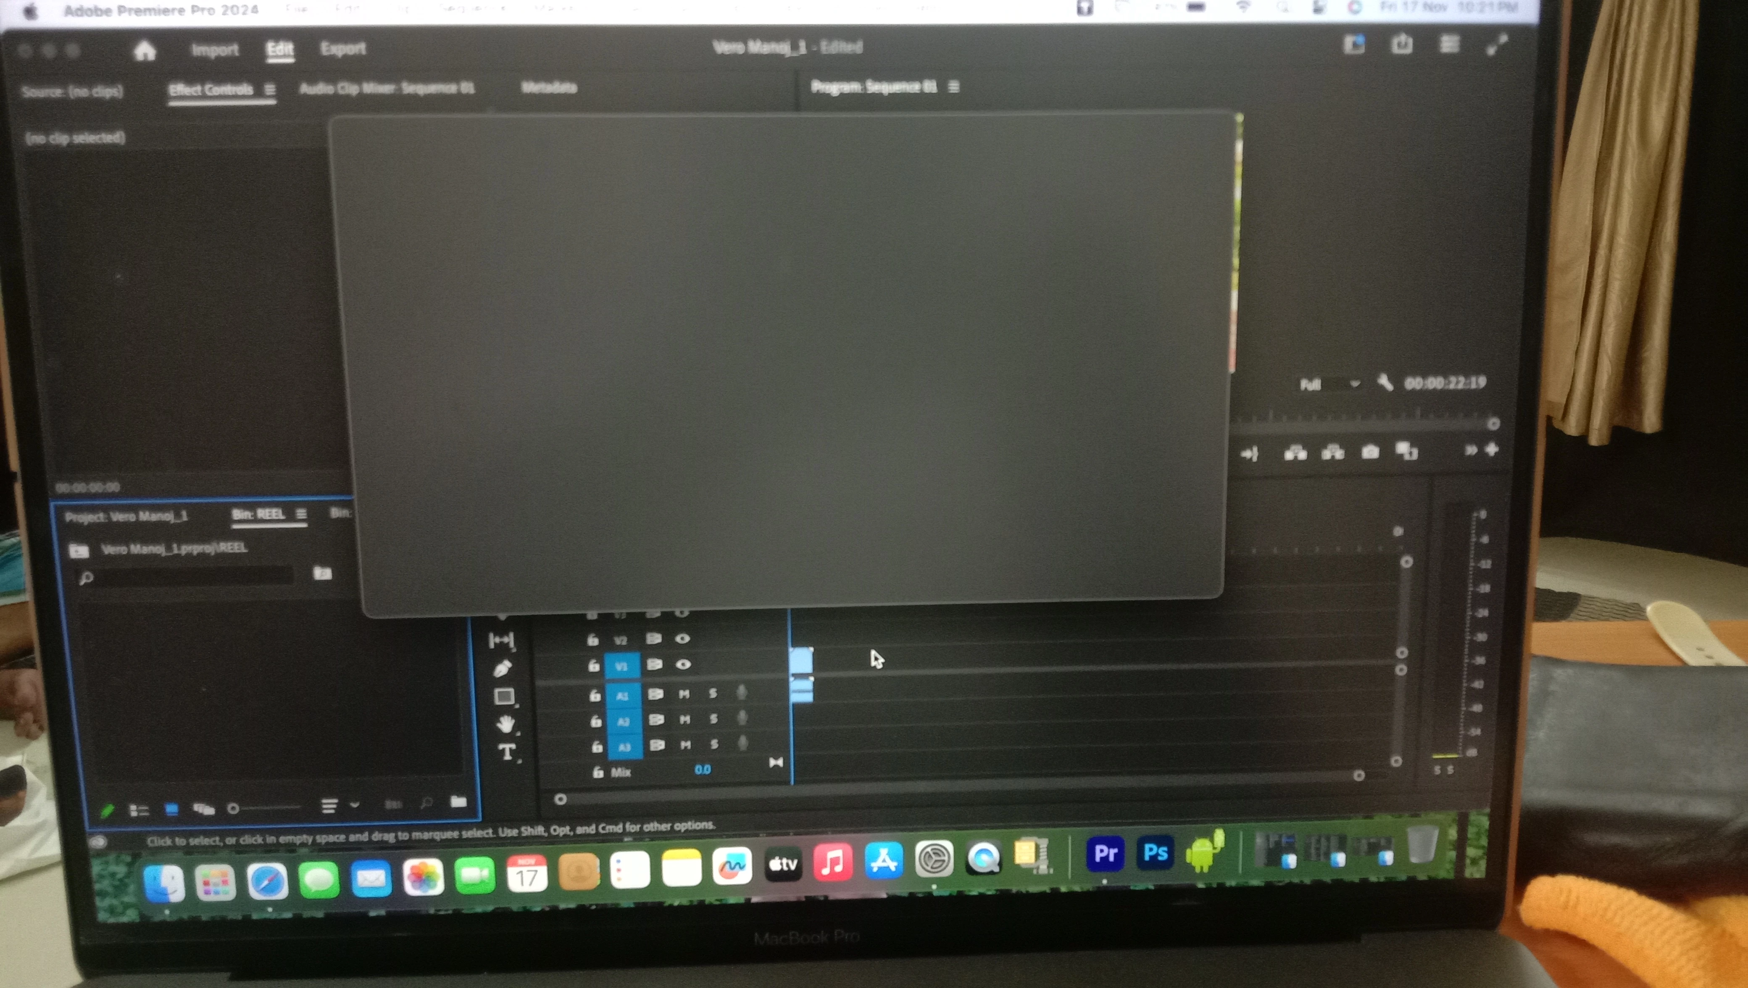Open Program Monitor wrench settings
The height and width of the screenshot is (988, 1748).
click(x=1385, y=383)
